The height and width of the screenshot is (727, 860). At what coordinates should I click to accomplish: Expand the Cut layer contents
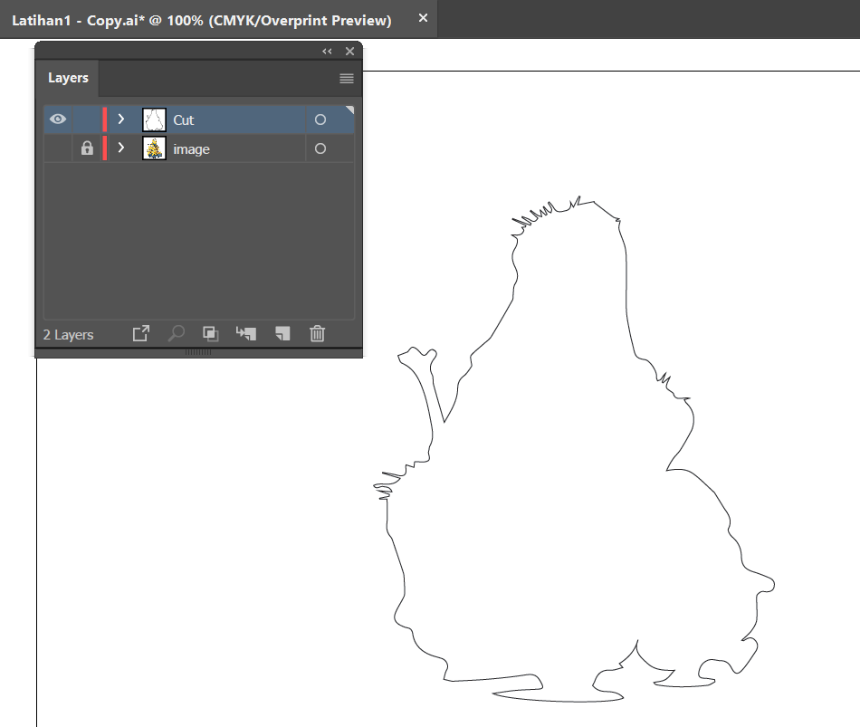click(120, 119)
